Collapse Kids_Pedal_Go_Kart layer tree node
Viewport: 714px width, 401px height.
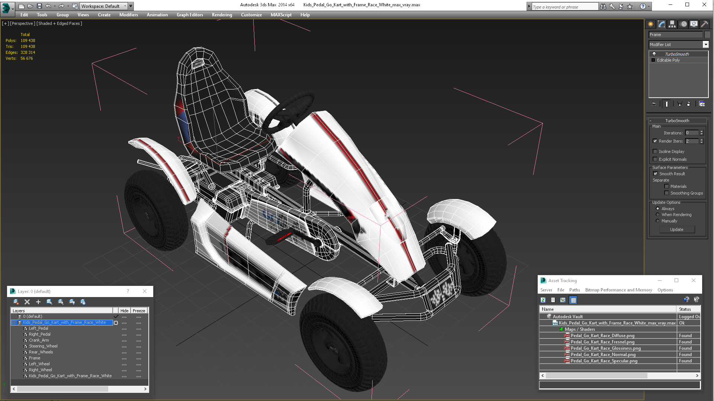point(14,323)
